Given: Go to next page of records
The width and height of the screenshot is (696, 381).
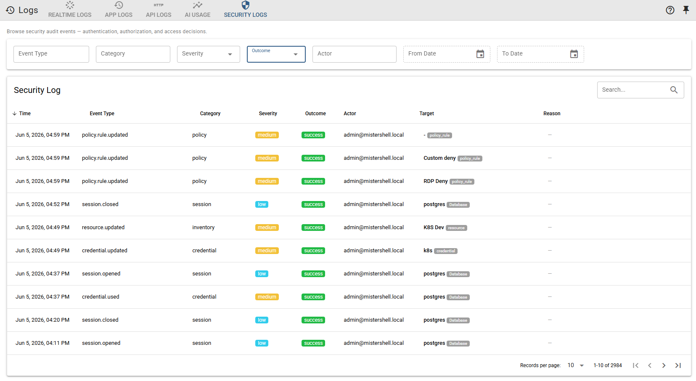Looking at the screenshot, I should pyautogui.click(x=664, y=365).
